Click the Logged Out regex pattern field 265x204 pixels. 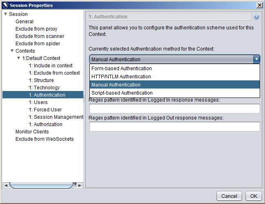pyautogui.click(x=175, y=126)
